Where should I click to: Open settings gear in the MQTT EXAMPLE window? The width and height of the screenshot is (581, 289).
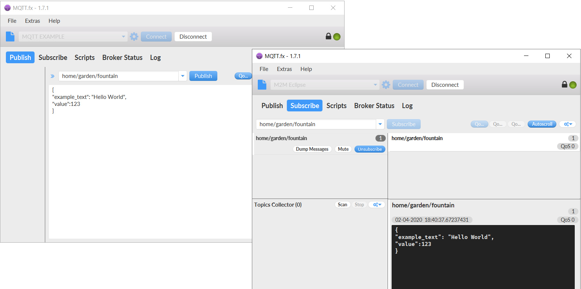coord(134,36)
